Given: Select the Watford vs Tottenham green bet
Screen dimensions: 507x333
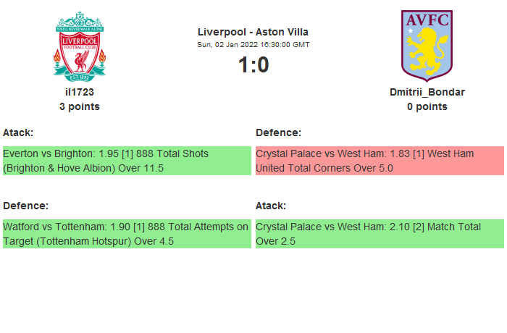Looking at the screenshot, I should click(x=127, y=234).
